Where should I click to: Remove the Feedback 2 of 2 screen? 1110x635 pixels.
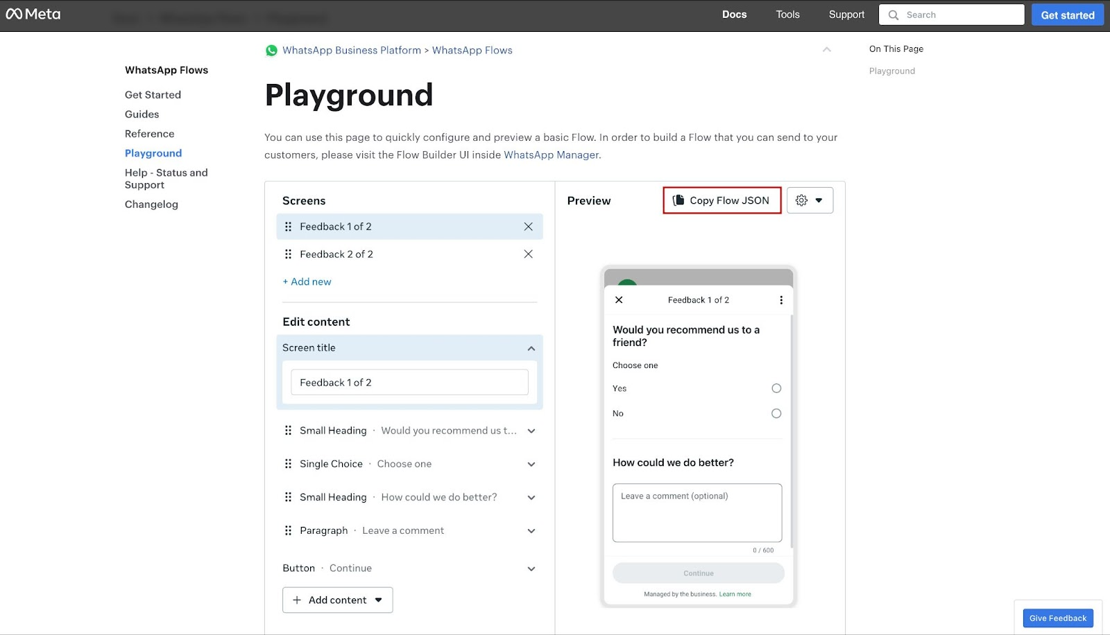click(528, 254)
